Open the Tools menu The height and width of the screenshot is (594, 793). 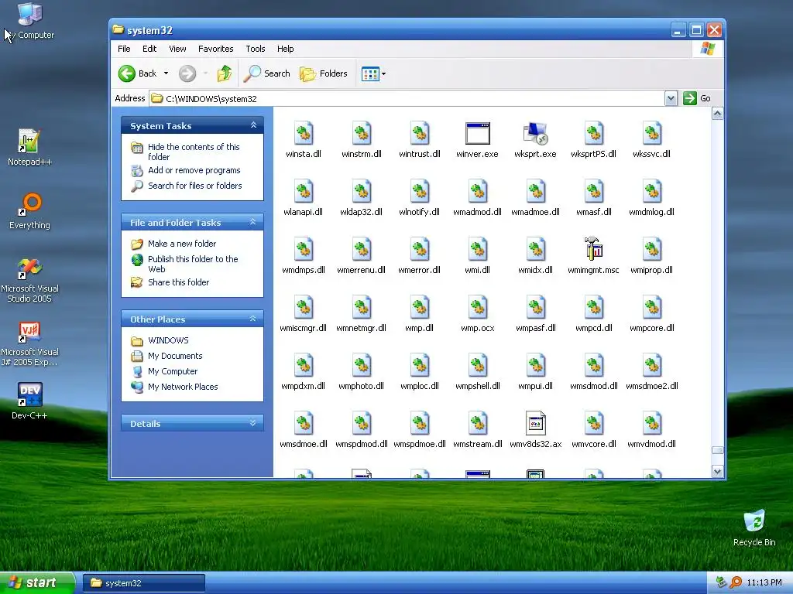point(256,49)
